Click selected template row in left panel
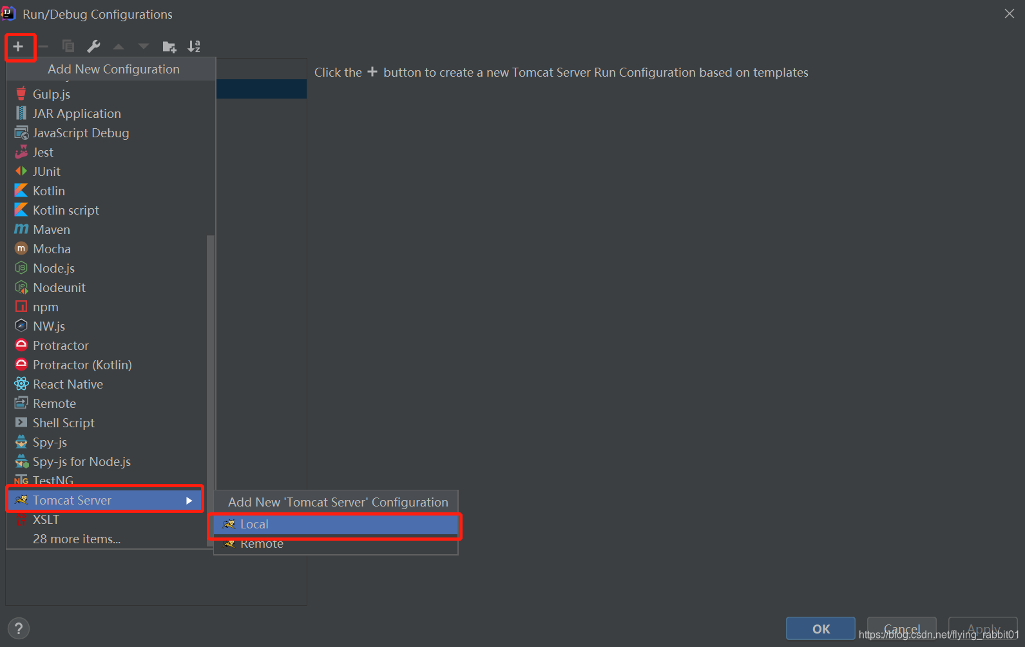1025x647 pixels. [x=262, y=89]
